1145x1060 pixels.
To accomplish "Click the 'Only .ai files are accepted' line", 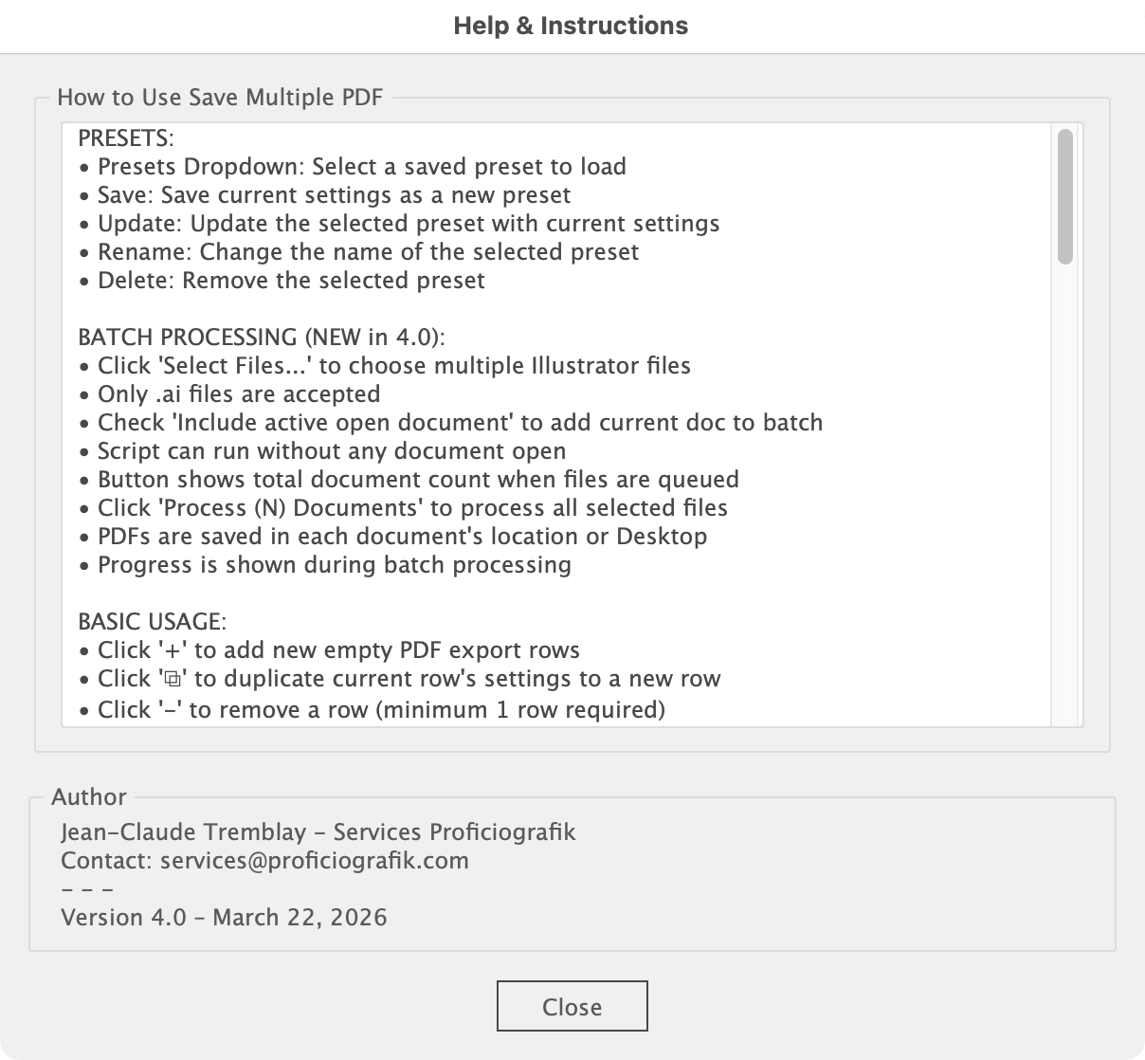I will tap(239, 394).
